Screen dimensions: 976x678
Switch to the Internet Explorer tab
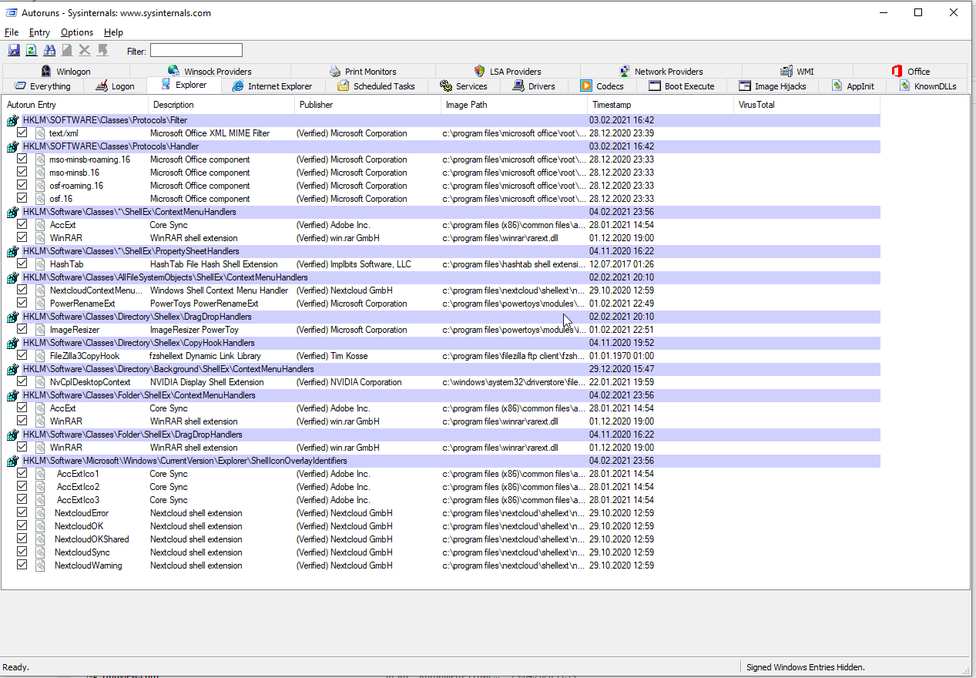click(x=272, y=86)
